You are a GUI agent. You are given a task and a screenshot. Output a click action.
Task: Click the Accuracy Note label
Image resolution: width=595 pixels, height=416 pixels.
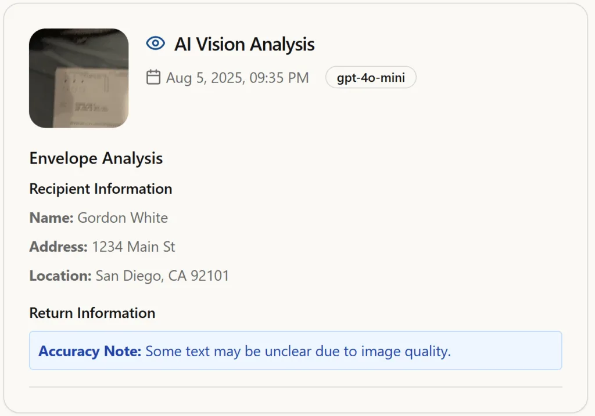pos(90,351)
